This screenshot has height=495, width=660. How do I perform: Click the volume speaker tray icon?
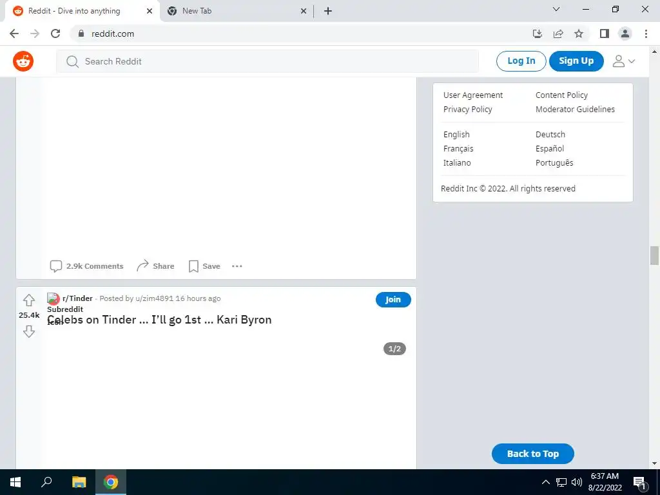pos(577,482)
